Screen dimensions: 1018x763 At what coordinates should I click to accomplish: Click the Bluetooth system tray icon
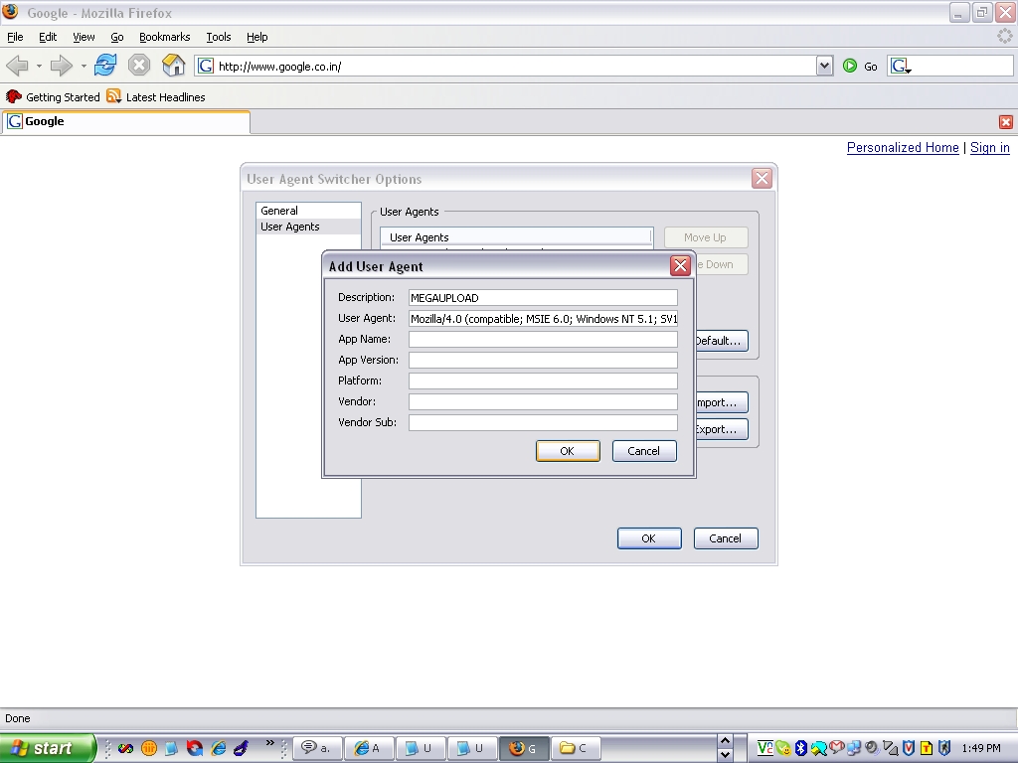pos(801,748)
